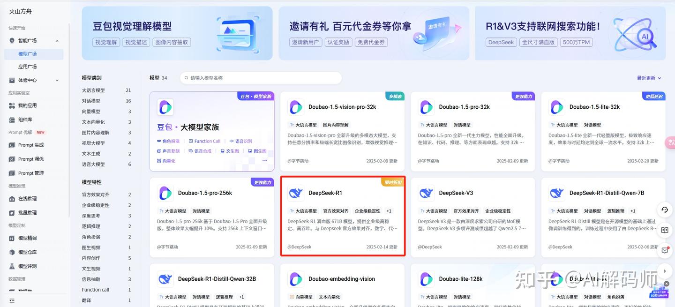
Task: Click 500万TPM tag on banner
Action: point(576,42)
